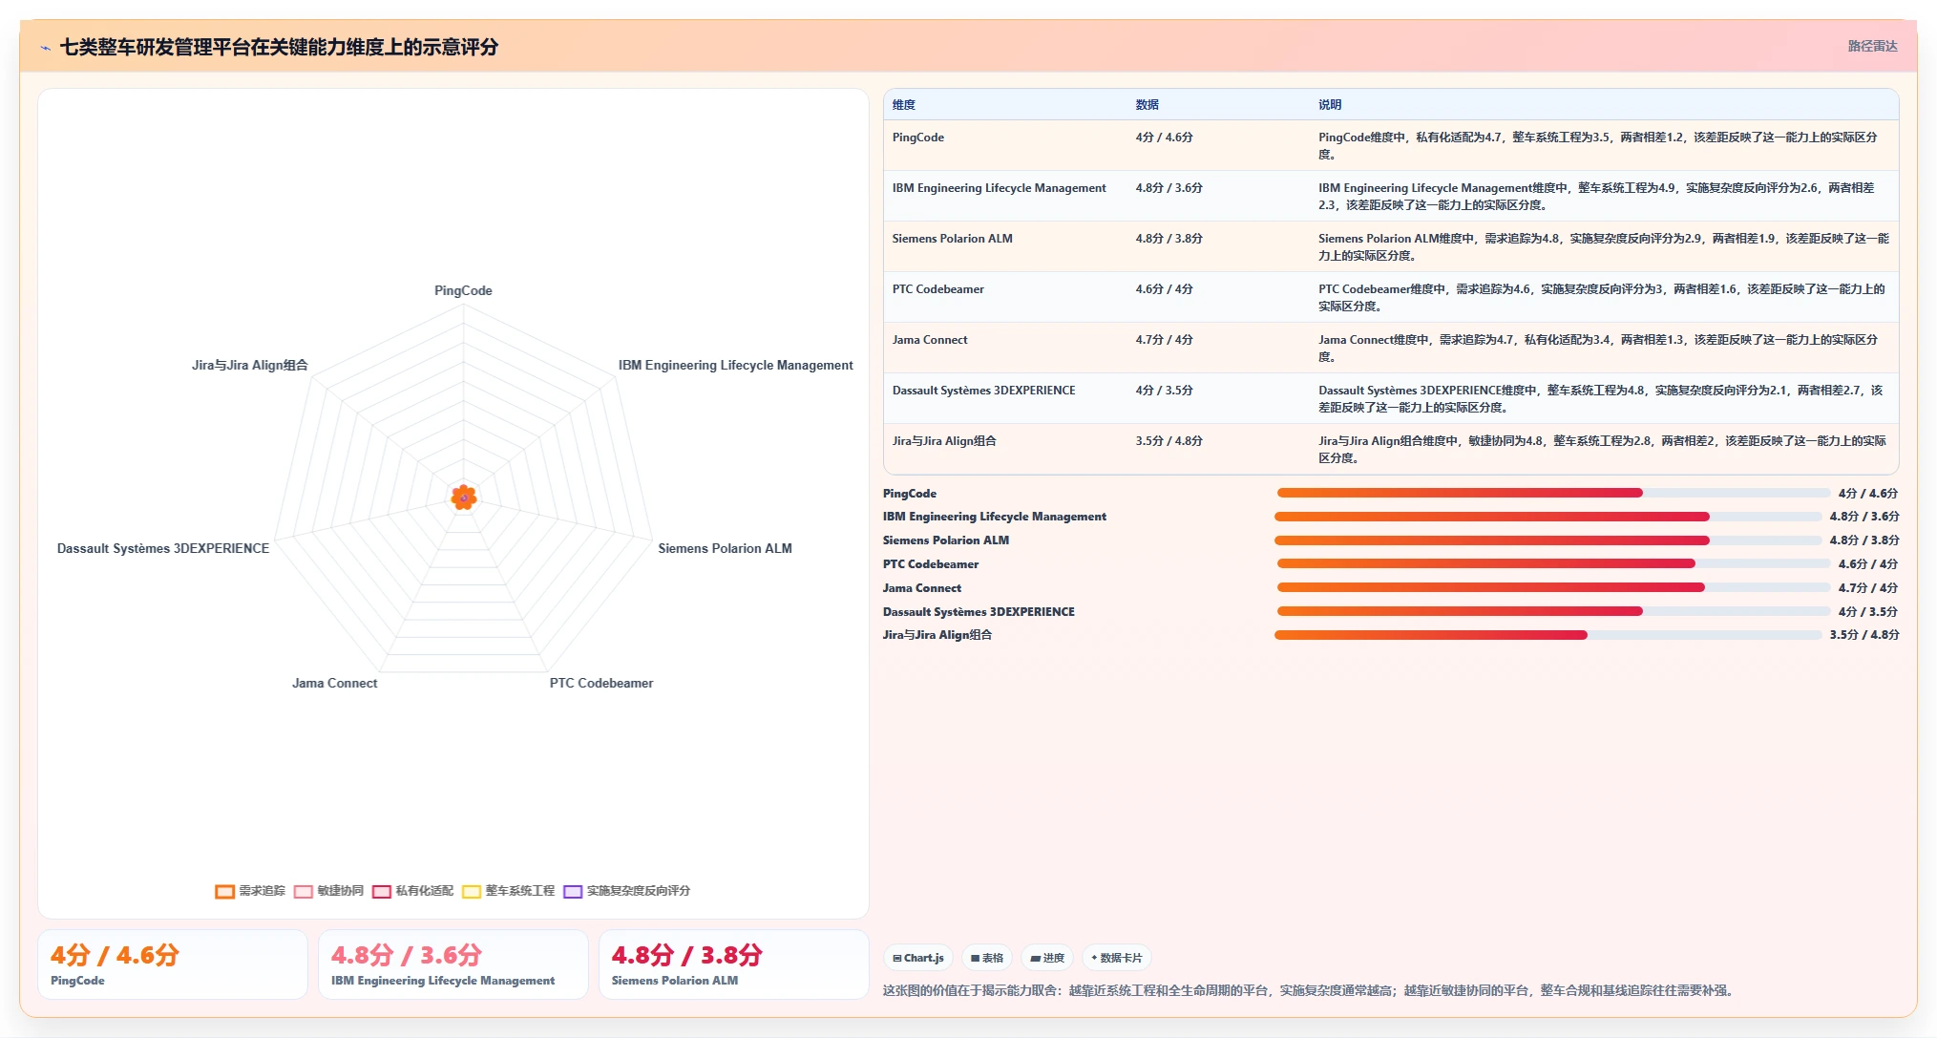Click the small icon before the page title
This screenshot has width=1937, height=1038.
[45, 47]
